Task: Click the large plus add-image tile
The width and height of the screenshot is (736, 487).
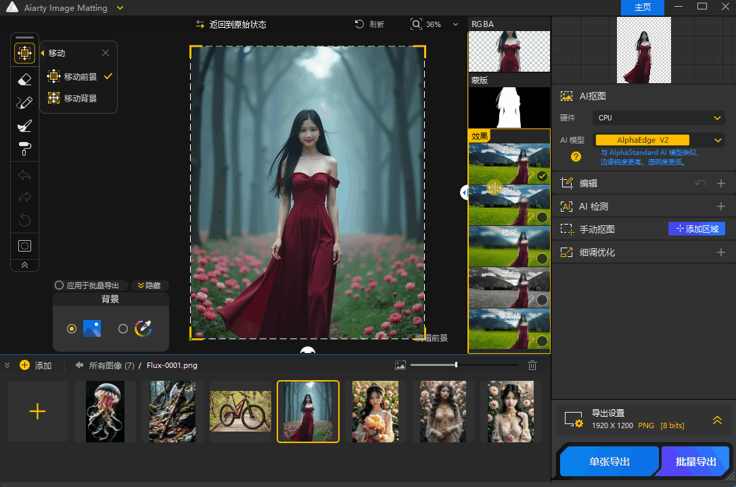Action: point(38,411)
